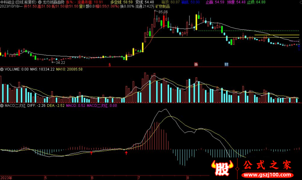This screenshot has width=302, height=180.
Task: Click the red 涨 marker on chart
Action: click(196, 64)
